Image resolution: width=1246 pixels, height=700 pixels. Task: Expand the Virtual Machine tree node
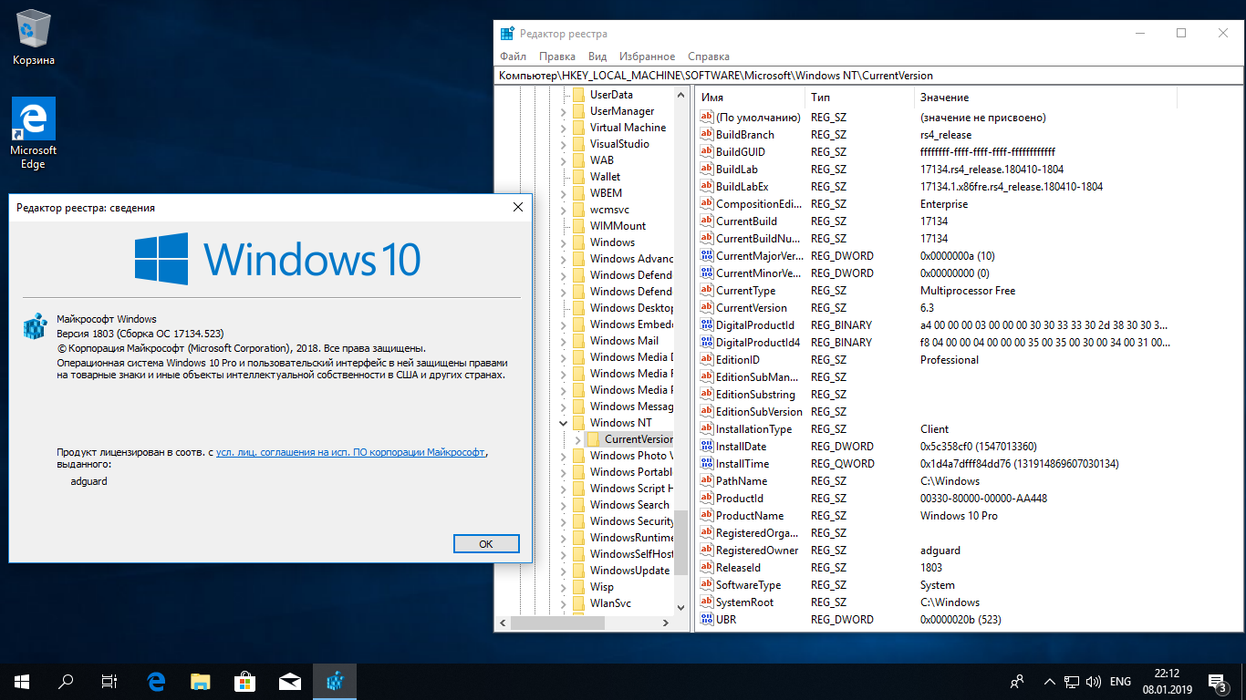563,128
